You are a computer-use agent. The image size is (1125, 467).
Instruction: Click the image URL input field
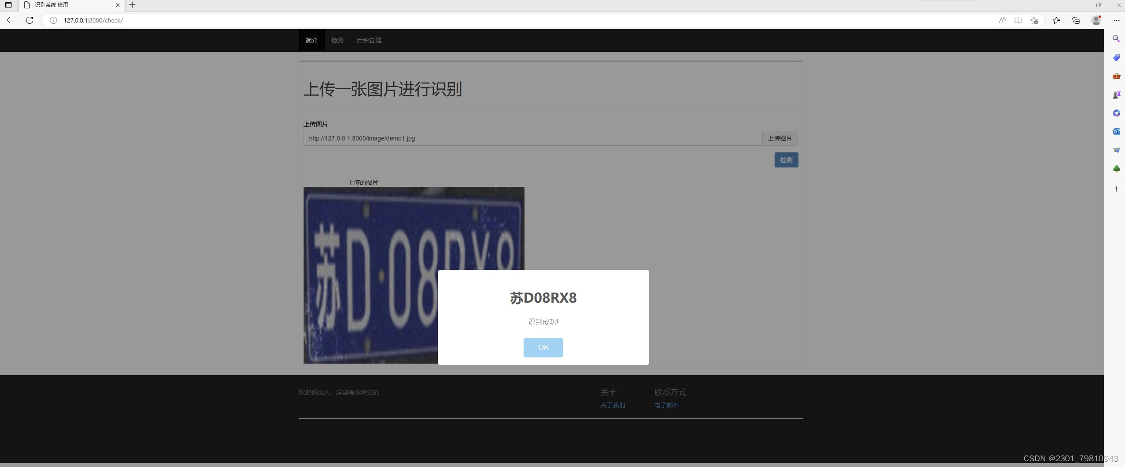532,138
